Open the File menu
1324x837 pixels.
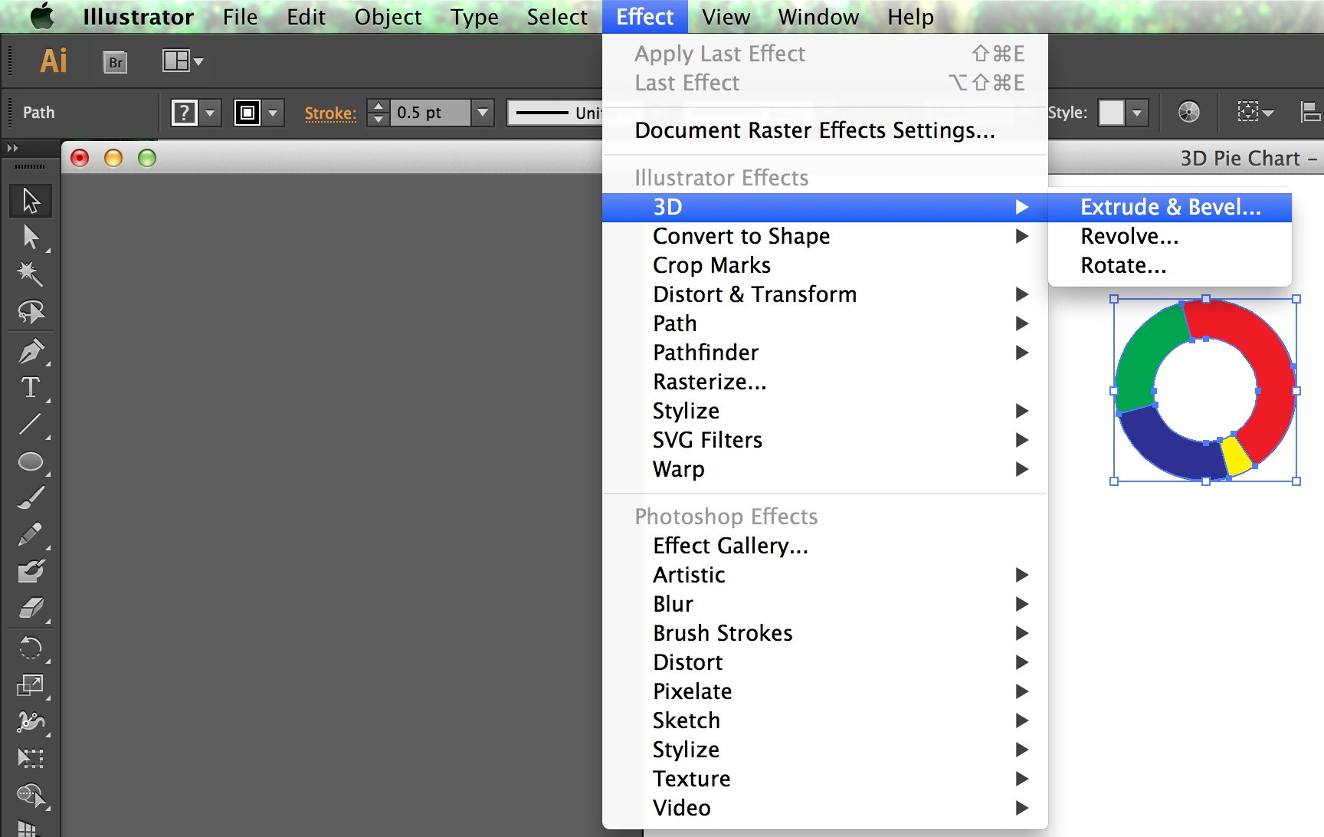pyautogui.click(x=240, y=16)
